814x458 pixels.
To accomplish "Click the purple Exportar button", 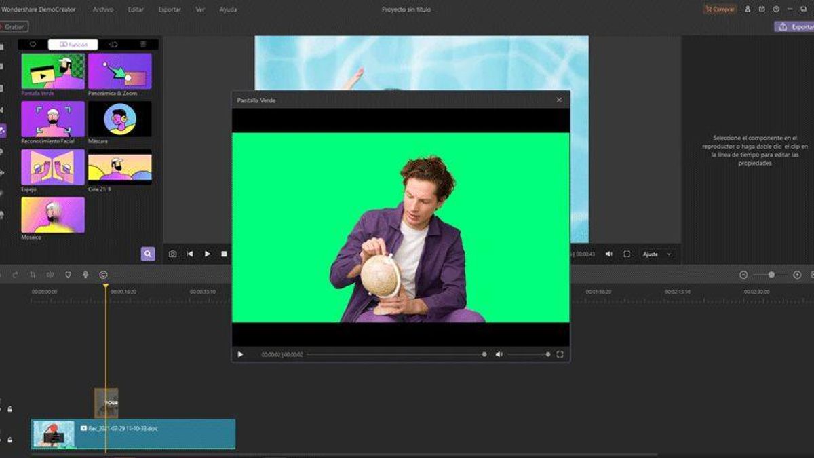I will coord(795,26).
